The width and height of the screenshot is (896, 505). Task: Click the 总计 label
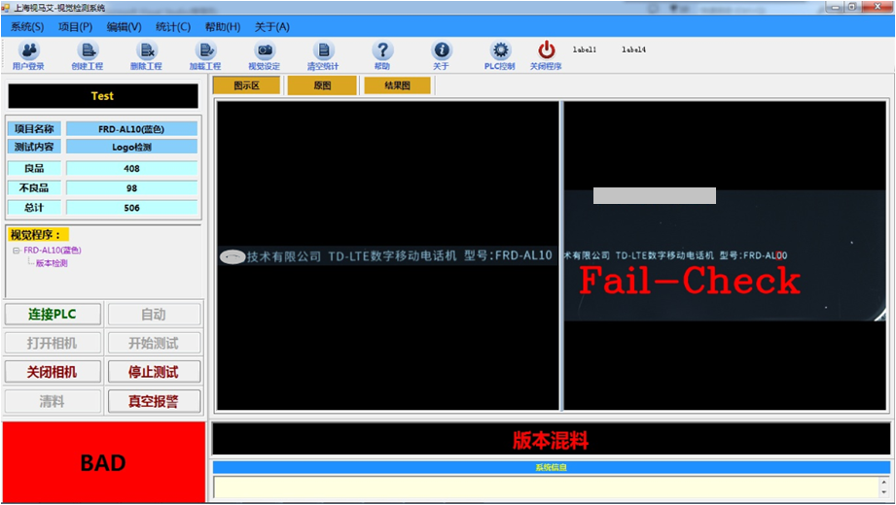coord(34,208)
